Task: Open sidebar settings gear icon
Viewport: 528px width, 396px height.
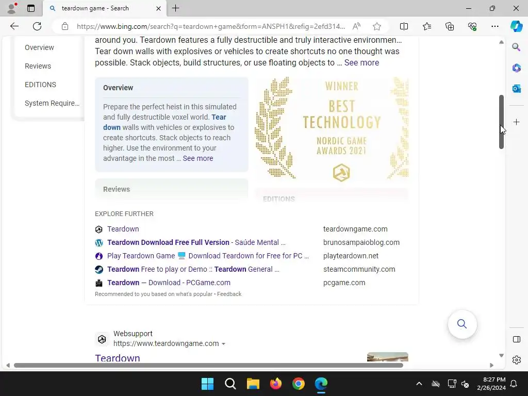Action: (516, 360)
